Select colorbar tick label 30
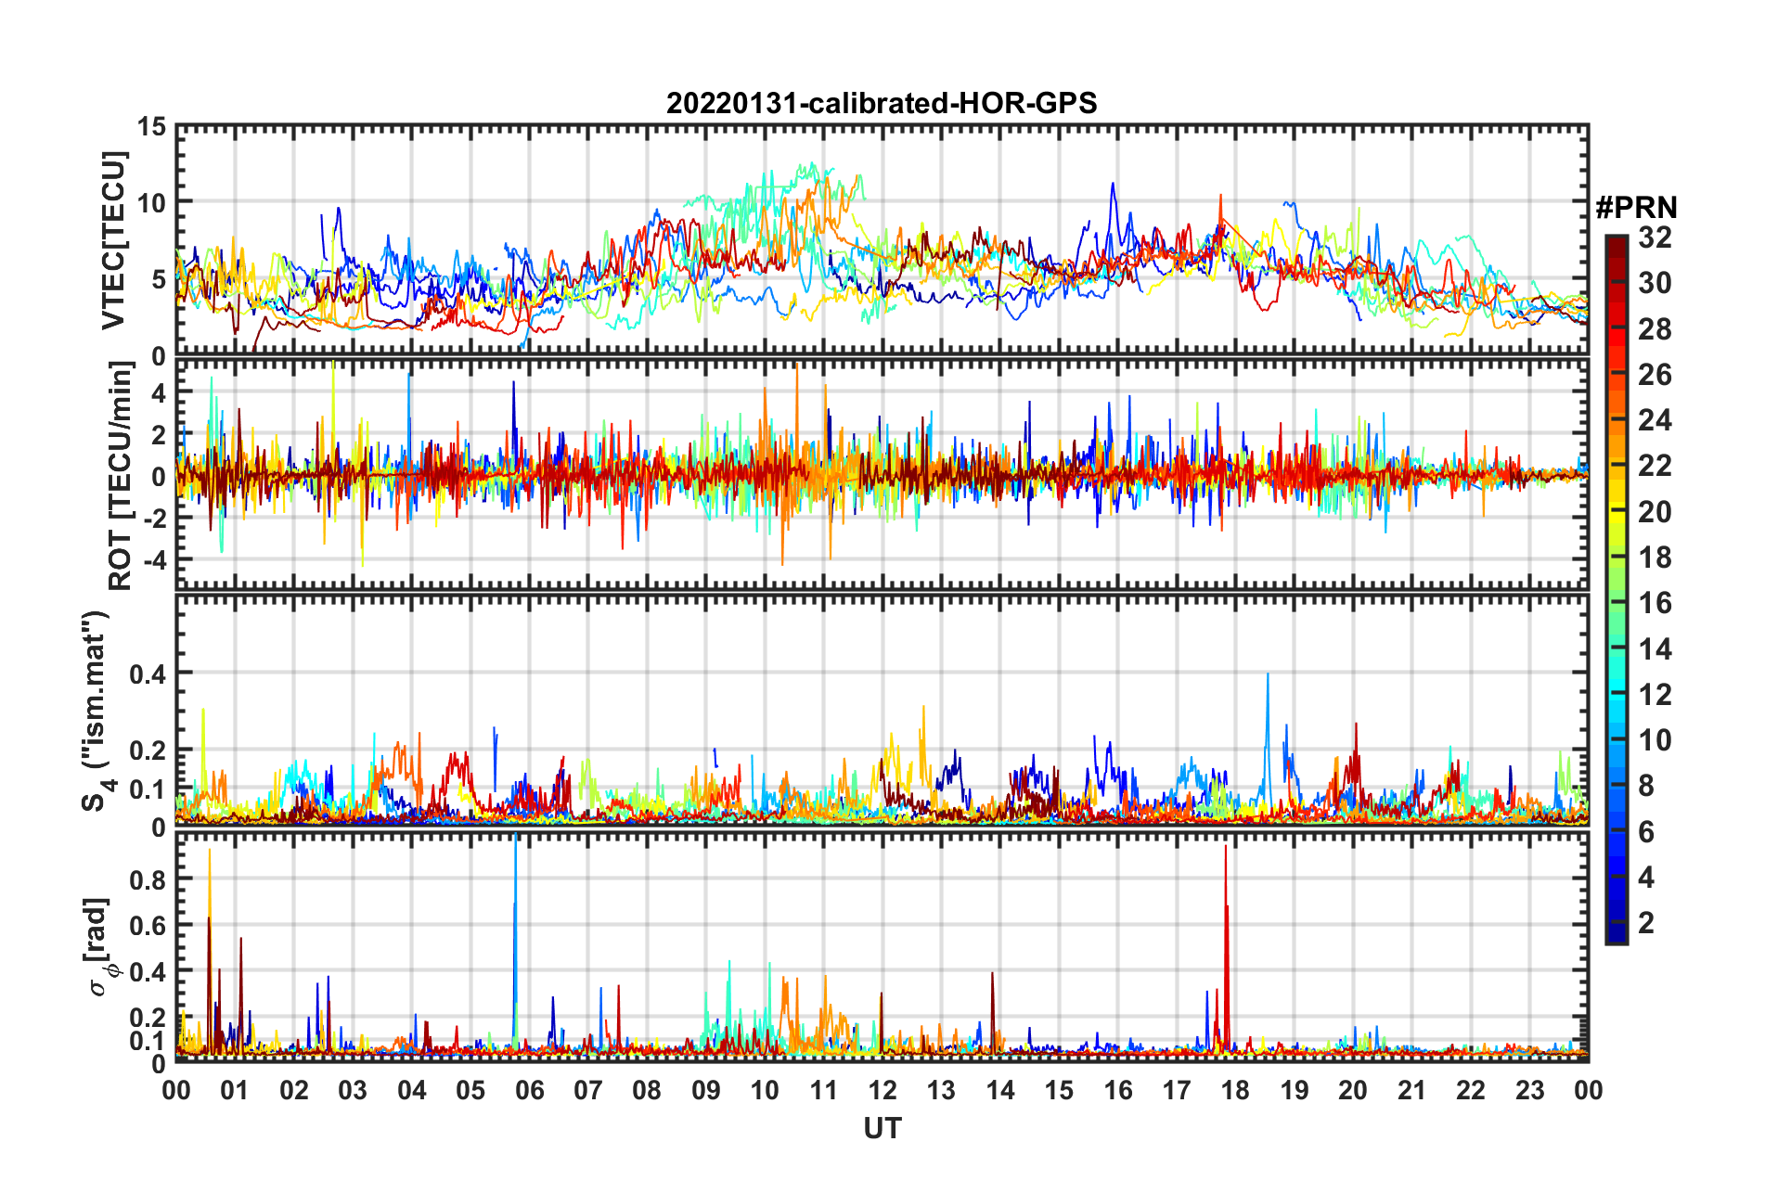1765x1180 pixels. tap(1655, 283)
